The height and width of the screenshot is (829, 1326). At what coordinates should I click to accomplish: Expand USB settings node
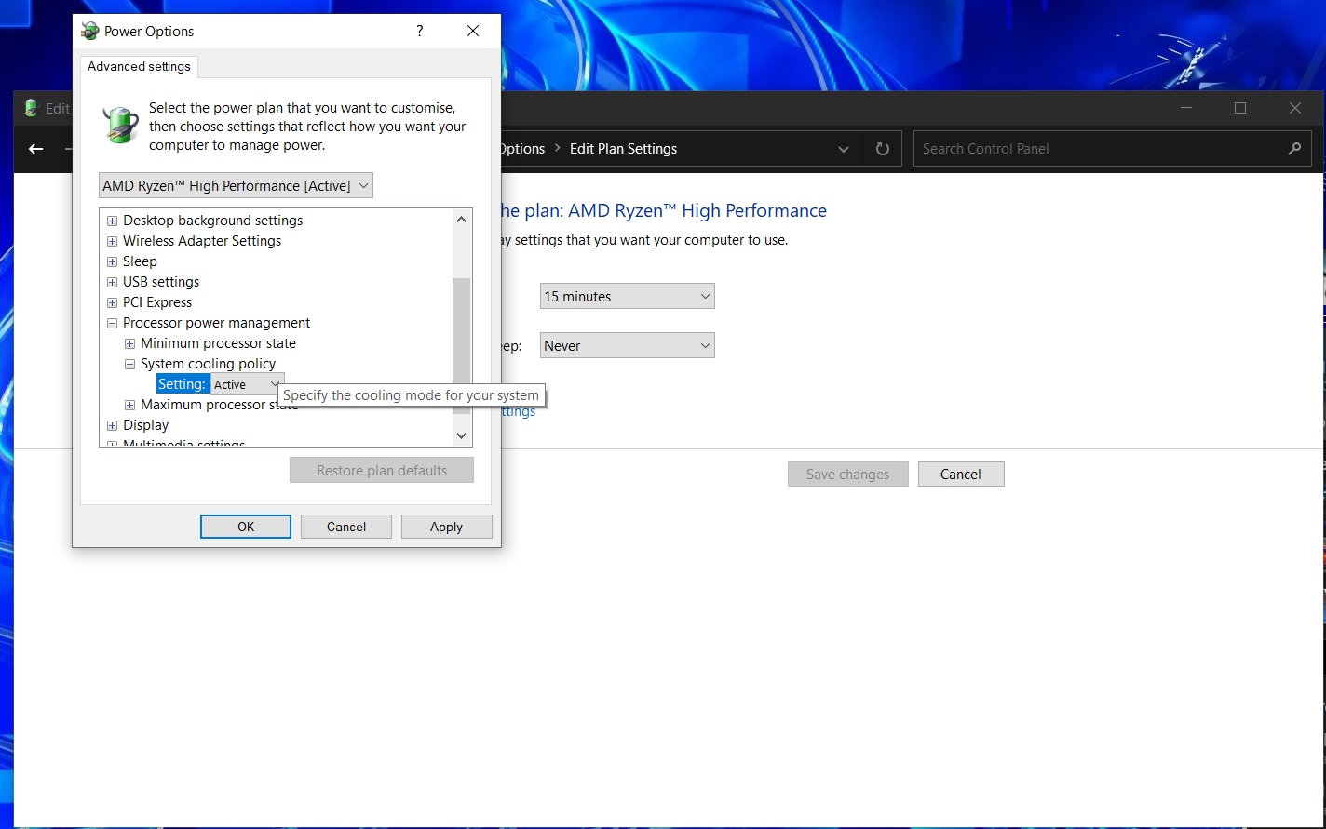point(112,282)
